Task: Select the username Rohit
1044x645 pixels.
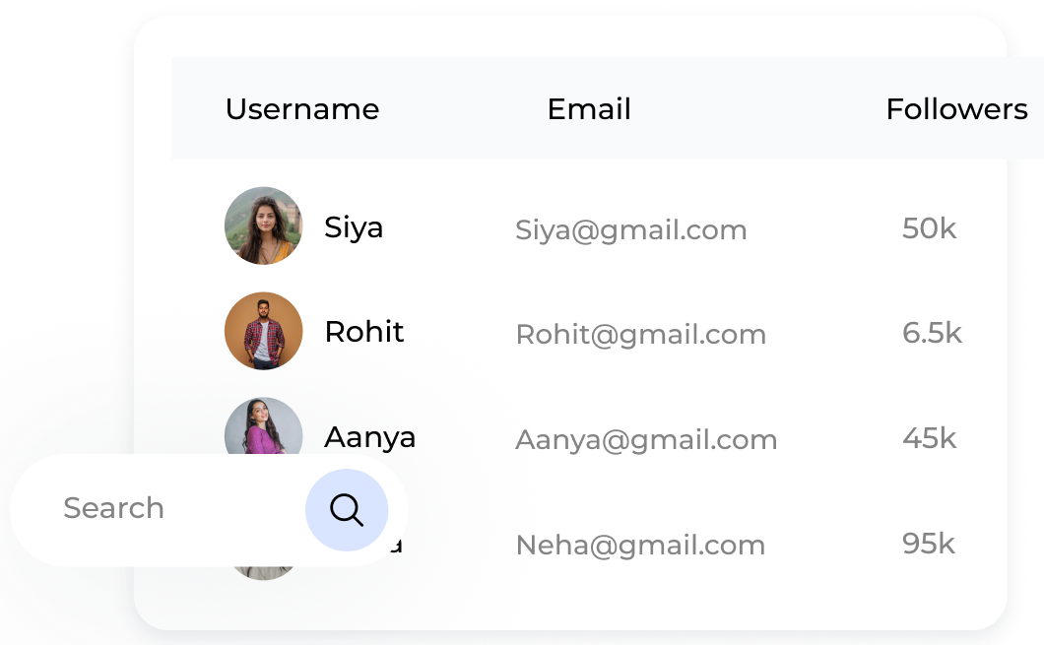Action: (364, 332)
